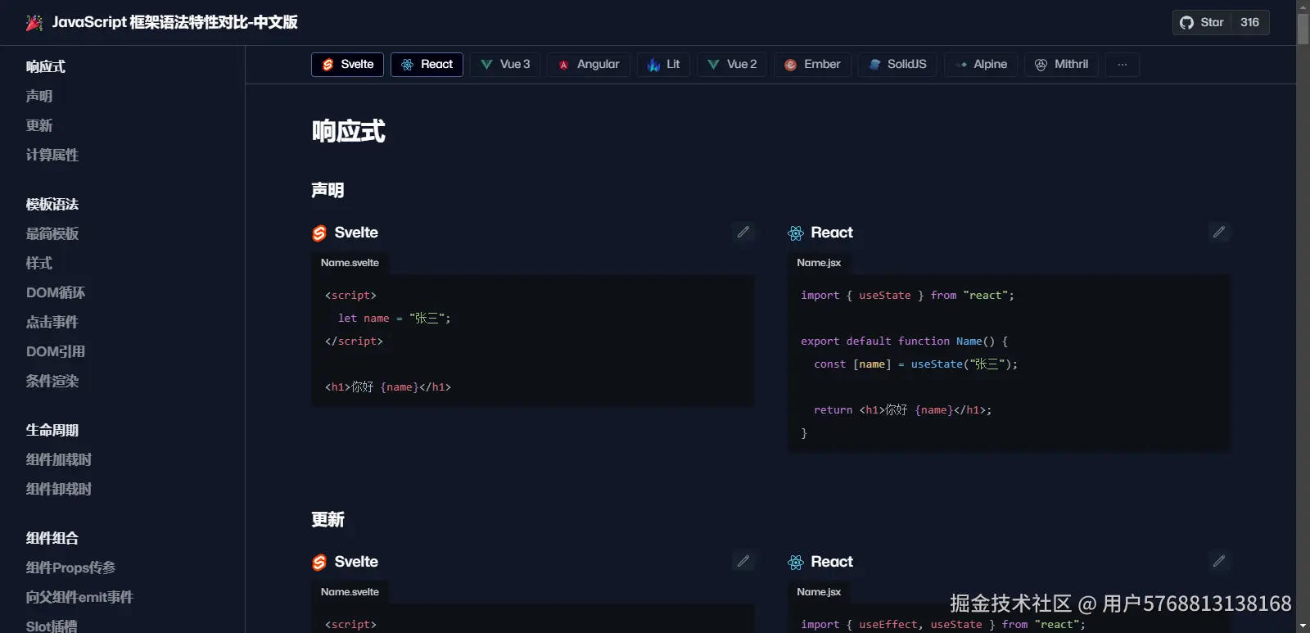Select Name.jsx file tab under 更新
Screen dimensions: 1310x633
point(819,592)
